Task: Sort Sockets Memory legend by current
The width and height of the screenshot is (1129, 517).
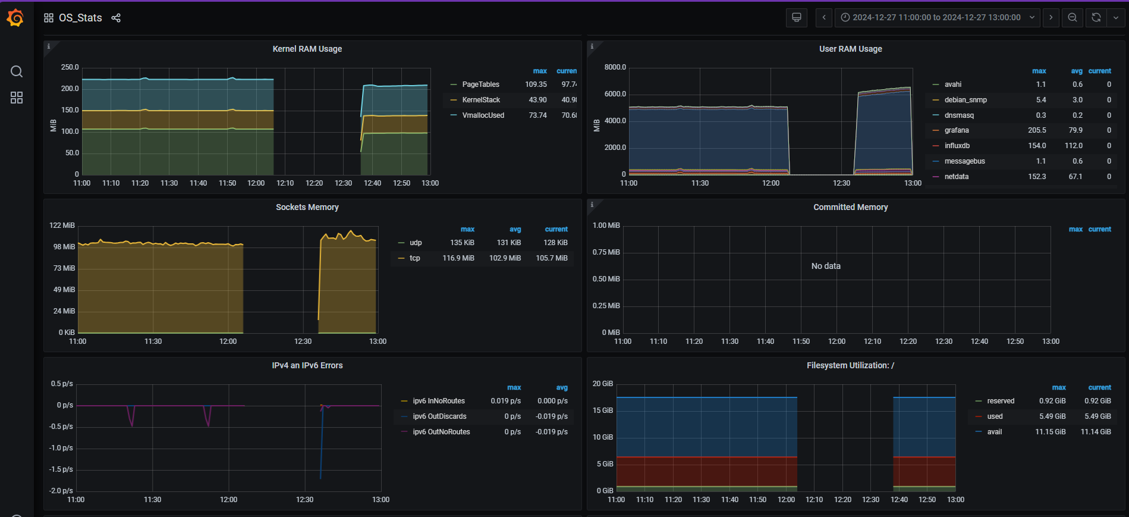Action: (x=556, y=229)
